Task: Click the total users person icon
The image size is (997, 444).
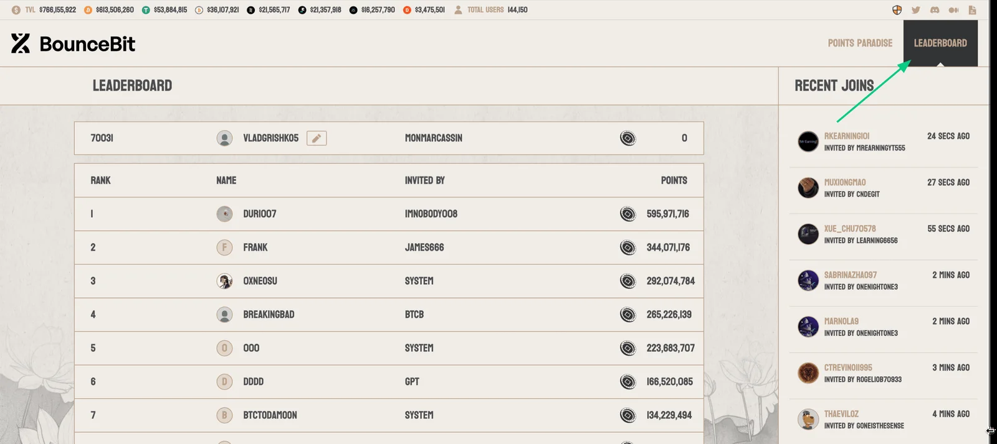Action: (458, 10)
